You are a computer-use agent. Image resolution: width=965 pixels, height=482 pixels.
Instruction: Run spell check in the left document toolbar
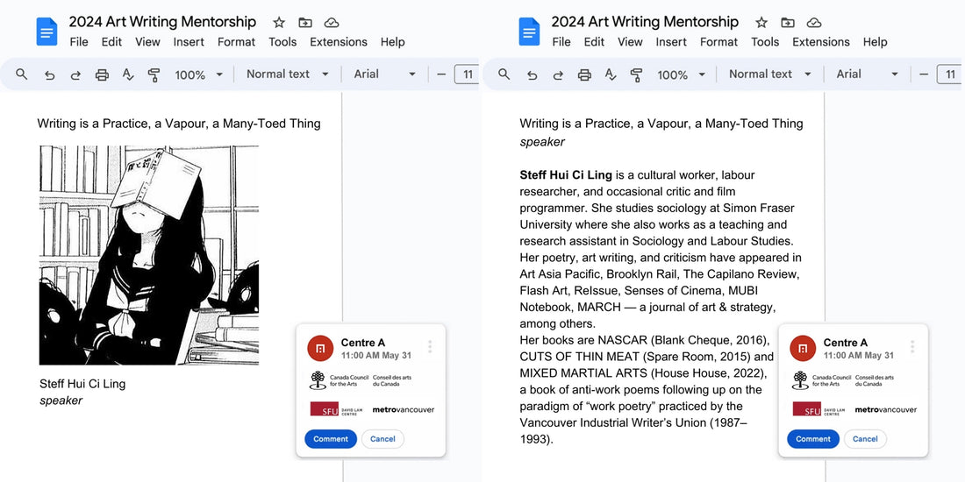coord(128,74)
